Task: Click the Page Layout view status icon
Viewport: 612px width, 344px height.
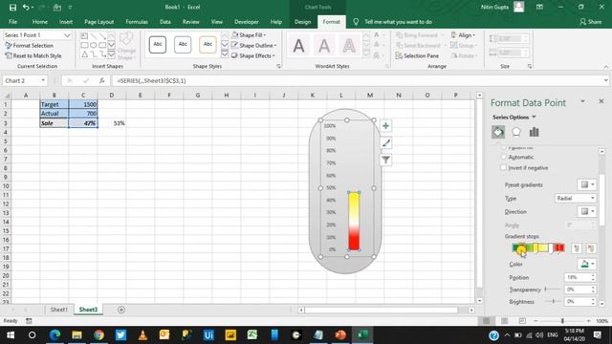Action: pos(504,321)
